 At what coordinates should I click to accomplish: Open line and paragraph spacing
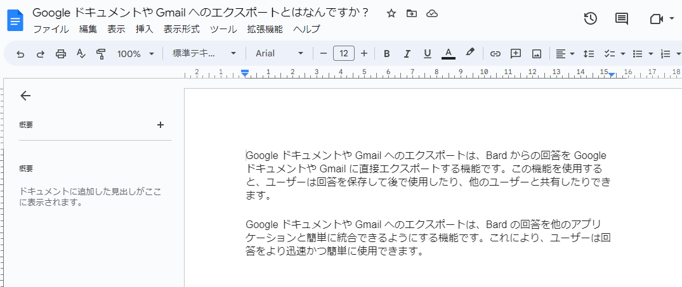click(x=589, y=54)
